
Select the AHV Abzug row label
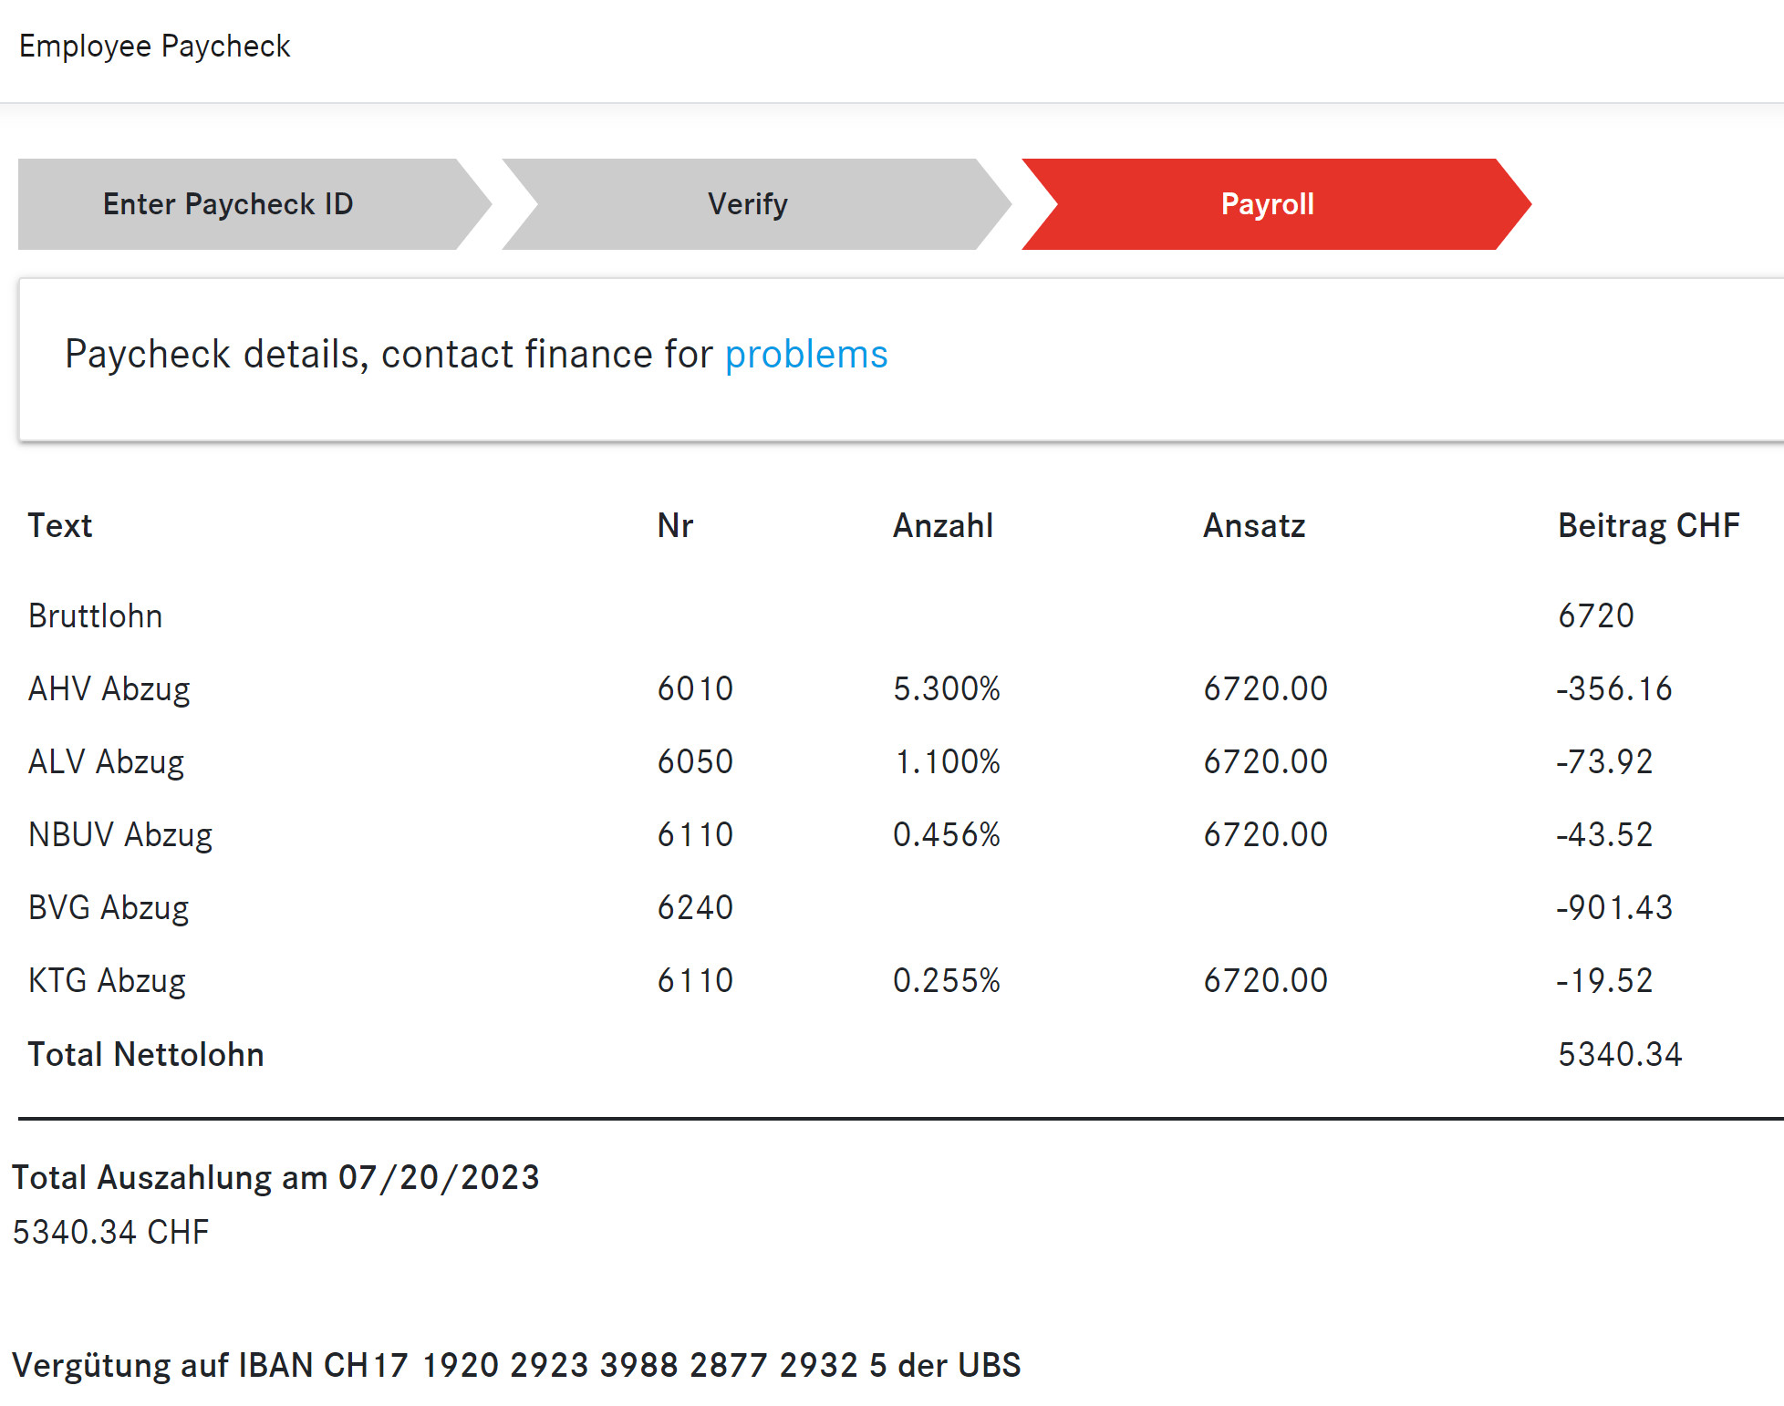point(109,689)
